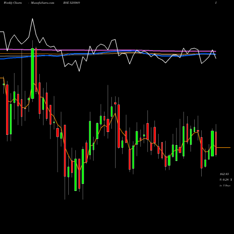Click the last red candlestick on the right
Image resolution: width=234 pixels, height=234 pixels.
[x=216, y=143]
